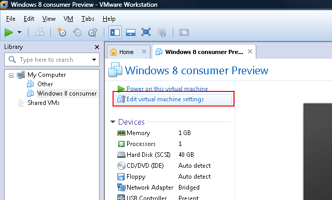This screenshot has height=200, width=332.
Task: Click the Unity mode toolbar icon
Action: click(162, 33)
